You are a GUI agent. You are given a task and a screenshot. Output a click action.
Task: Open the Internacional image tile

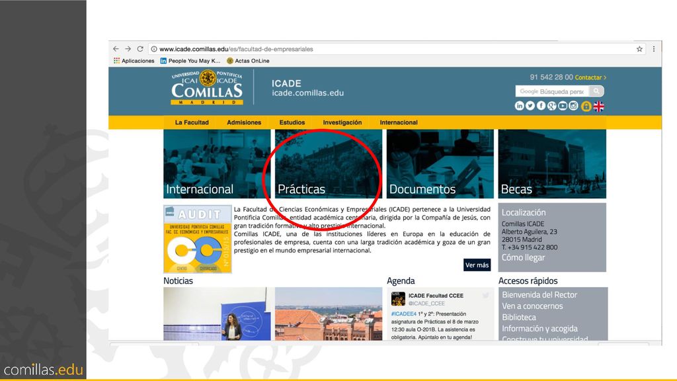[x=217, y=164]
